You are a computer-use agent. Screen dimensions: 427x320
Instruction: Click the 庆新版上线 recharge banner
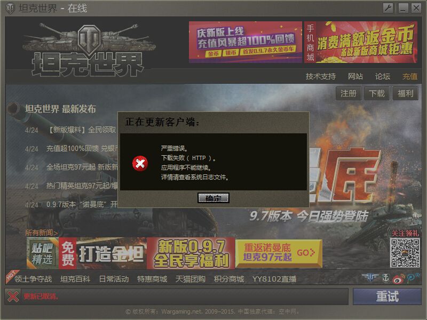[246, 42]
